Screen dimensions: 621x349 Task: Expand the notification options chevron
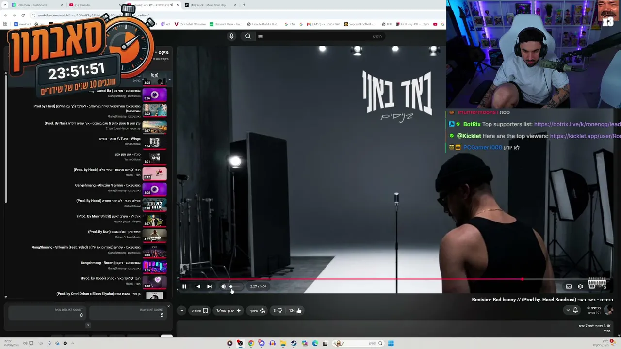coord(568,310)
